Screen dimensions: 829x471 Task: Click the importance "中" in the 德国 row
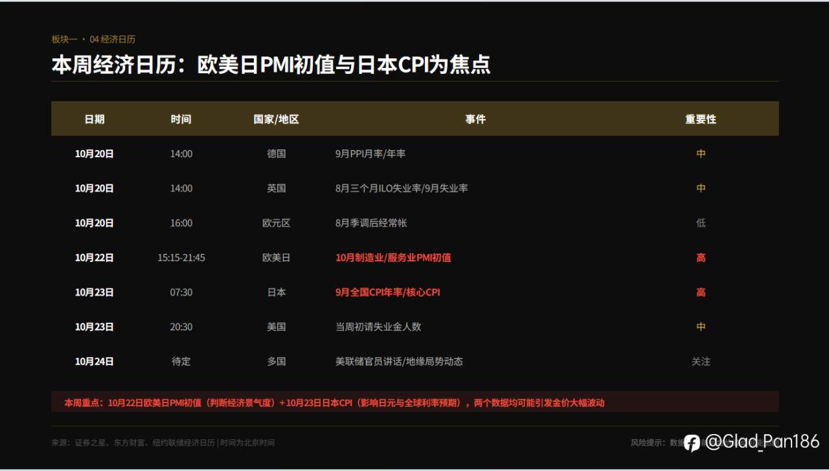coord(701,154)
